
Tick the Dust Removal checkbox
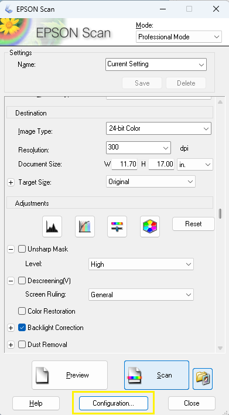click(x=22, y=345)
